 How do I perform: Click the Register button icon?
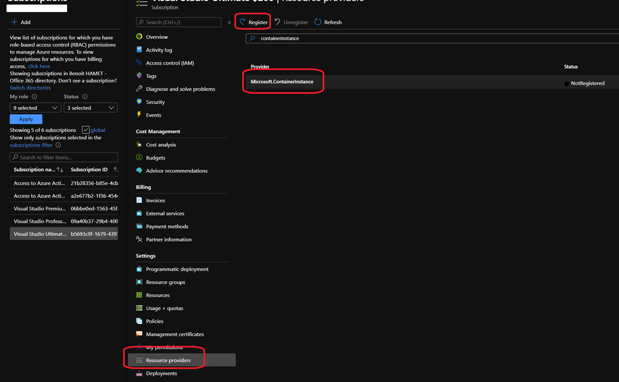243,22
